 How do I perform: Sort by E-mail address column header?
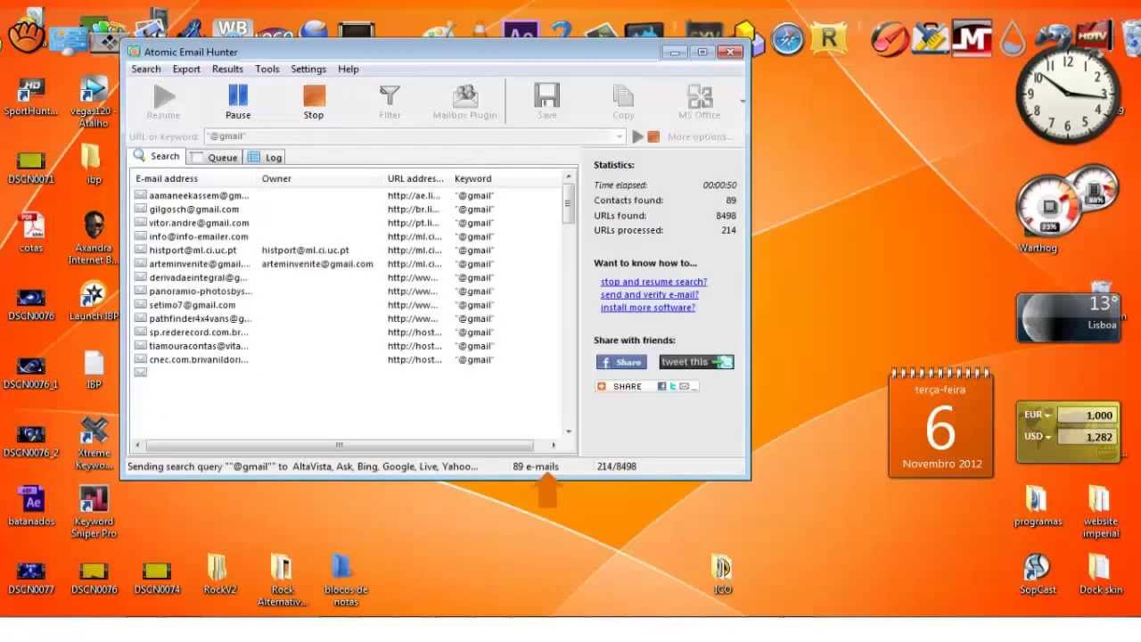pos(195,178)
